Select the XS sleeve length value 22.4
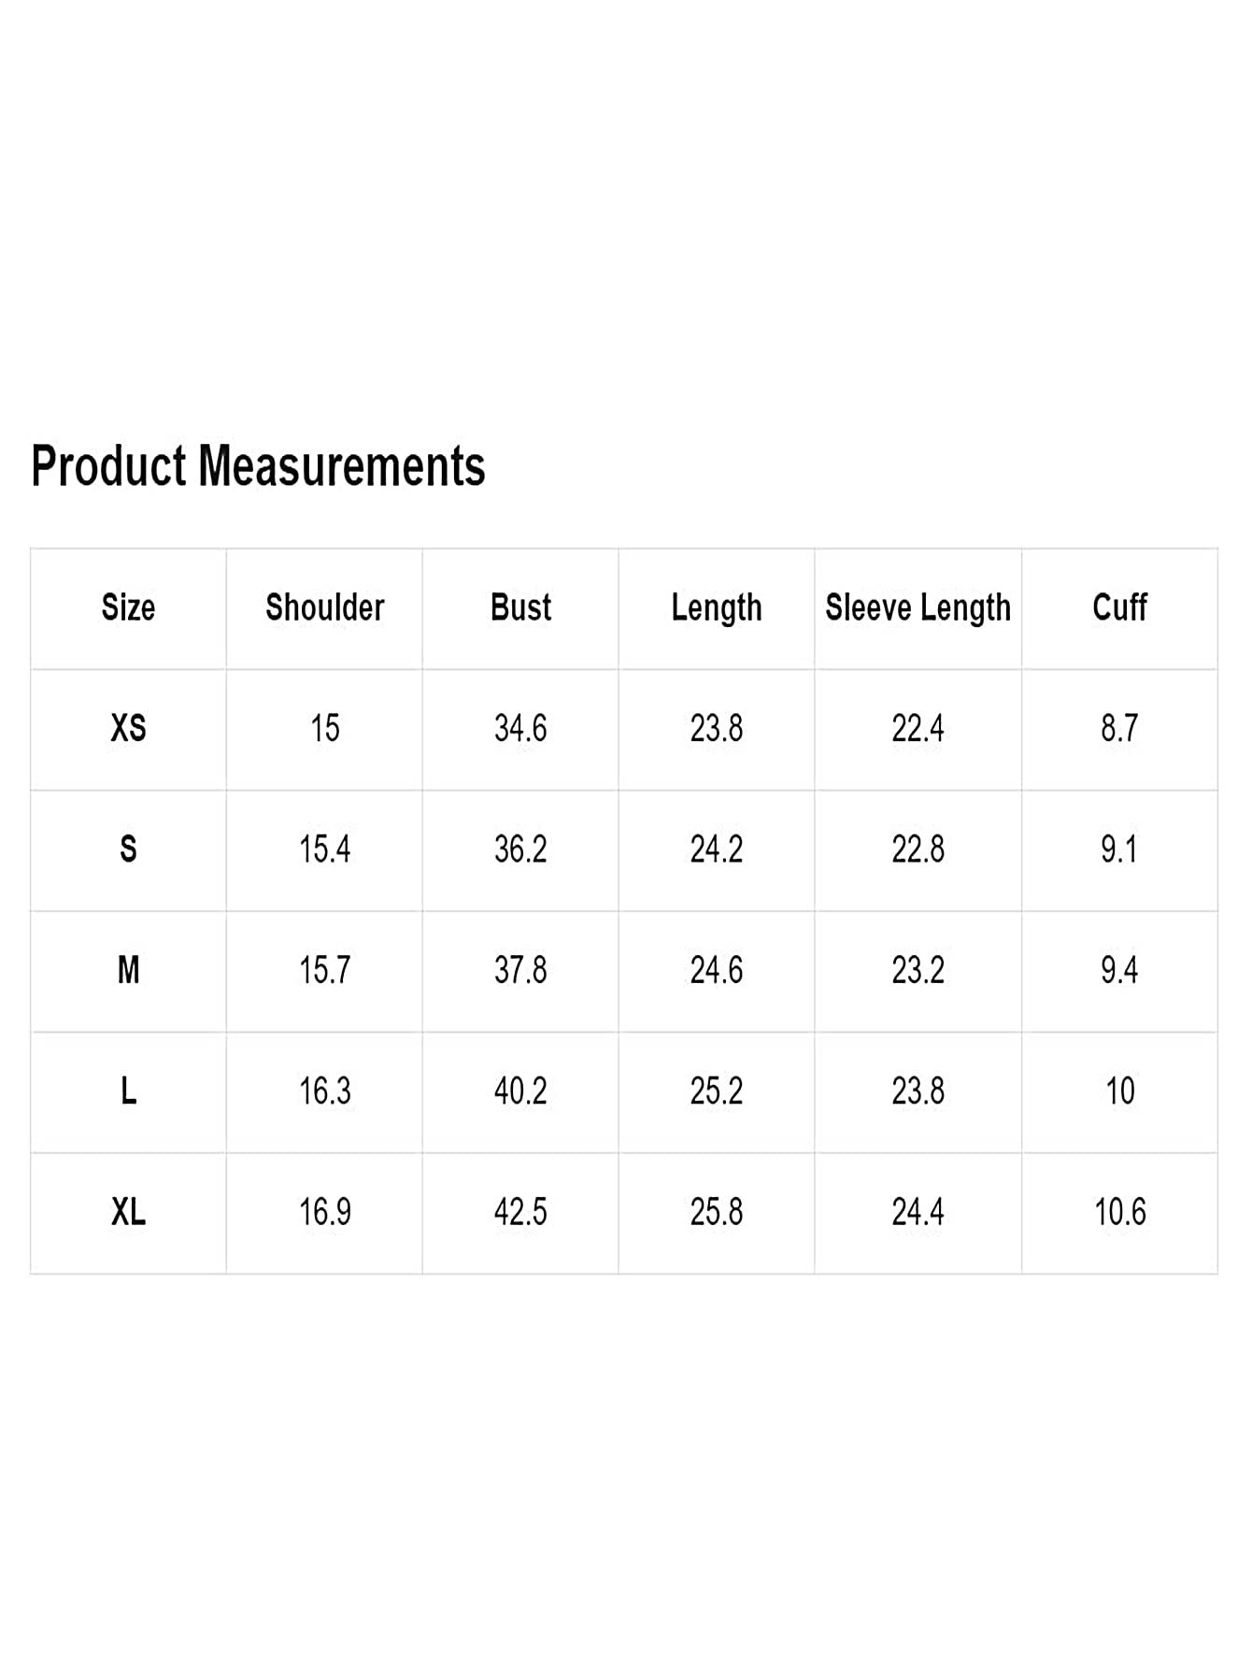 coord(918,729)
